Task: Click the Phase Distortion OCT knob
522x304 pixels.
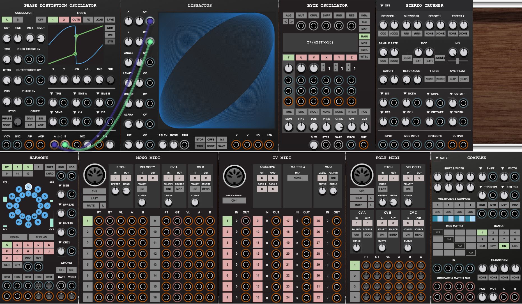Action: (7, 38)
